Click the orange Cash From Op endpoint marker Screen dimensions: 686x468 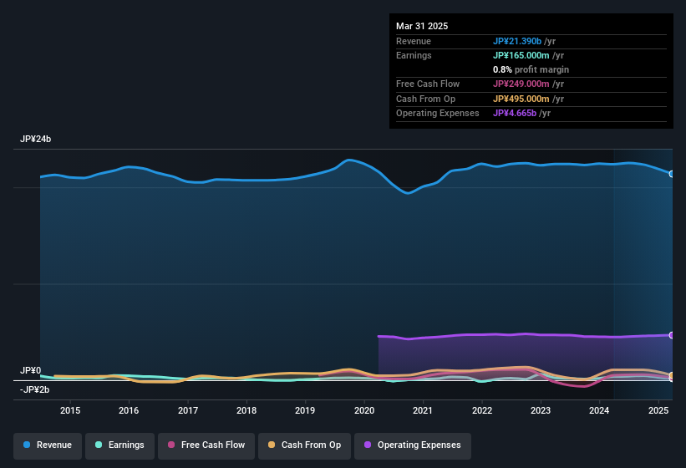(672, 375)
